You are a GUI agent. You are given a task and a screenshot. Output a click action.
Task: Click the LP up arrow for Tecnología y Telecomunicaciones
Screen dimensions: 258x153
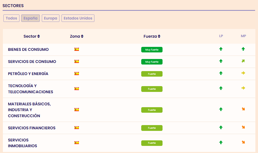point(221,88)
